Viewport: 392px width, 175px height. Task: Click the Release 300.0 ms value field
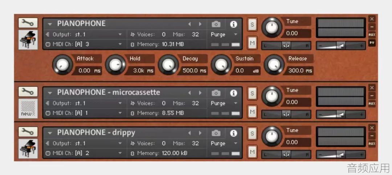[298, 71]
